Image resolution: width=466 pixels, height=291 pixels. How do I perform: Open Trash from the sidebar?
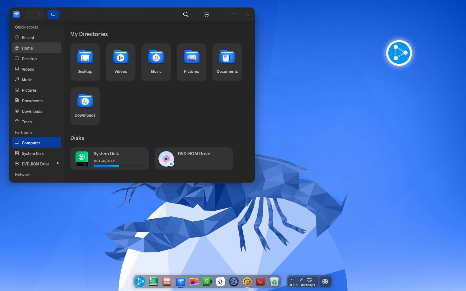point(37,122)
